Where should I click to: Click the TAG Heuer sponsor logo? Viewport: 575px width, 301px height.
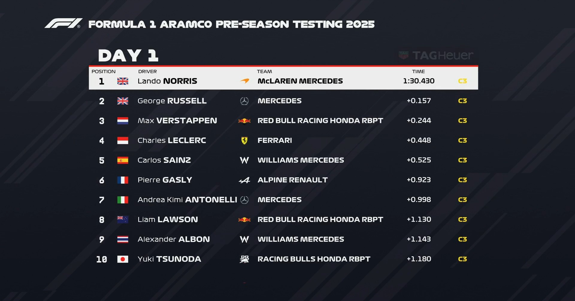pyautogui.click(x=436, y=55)
